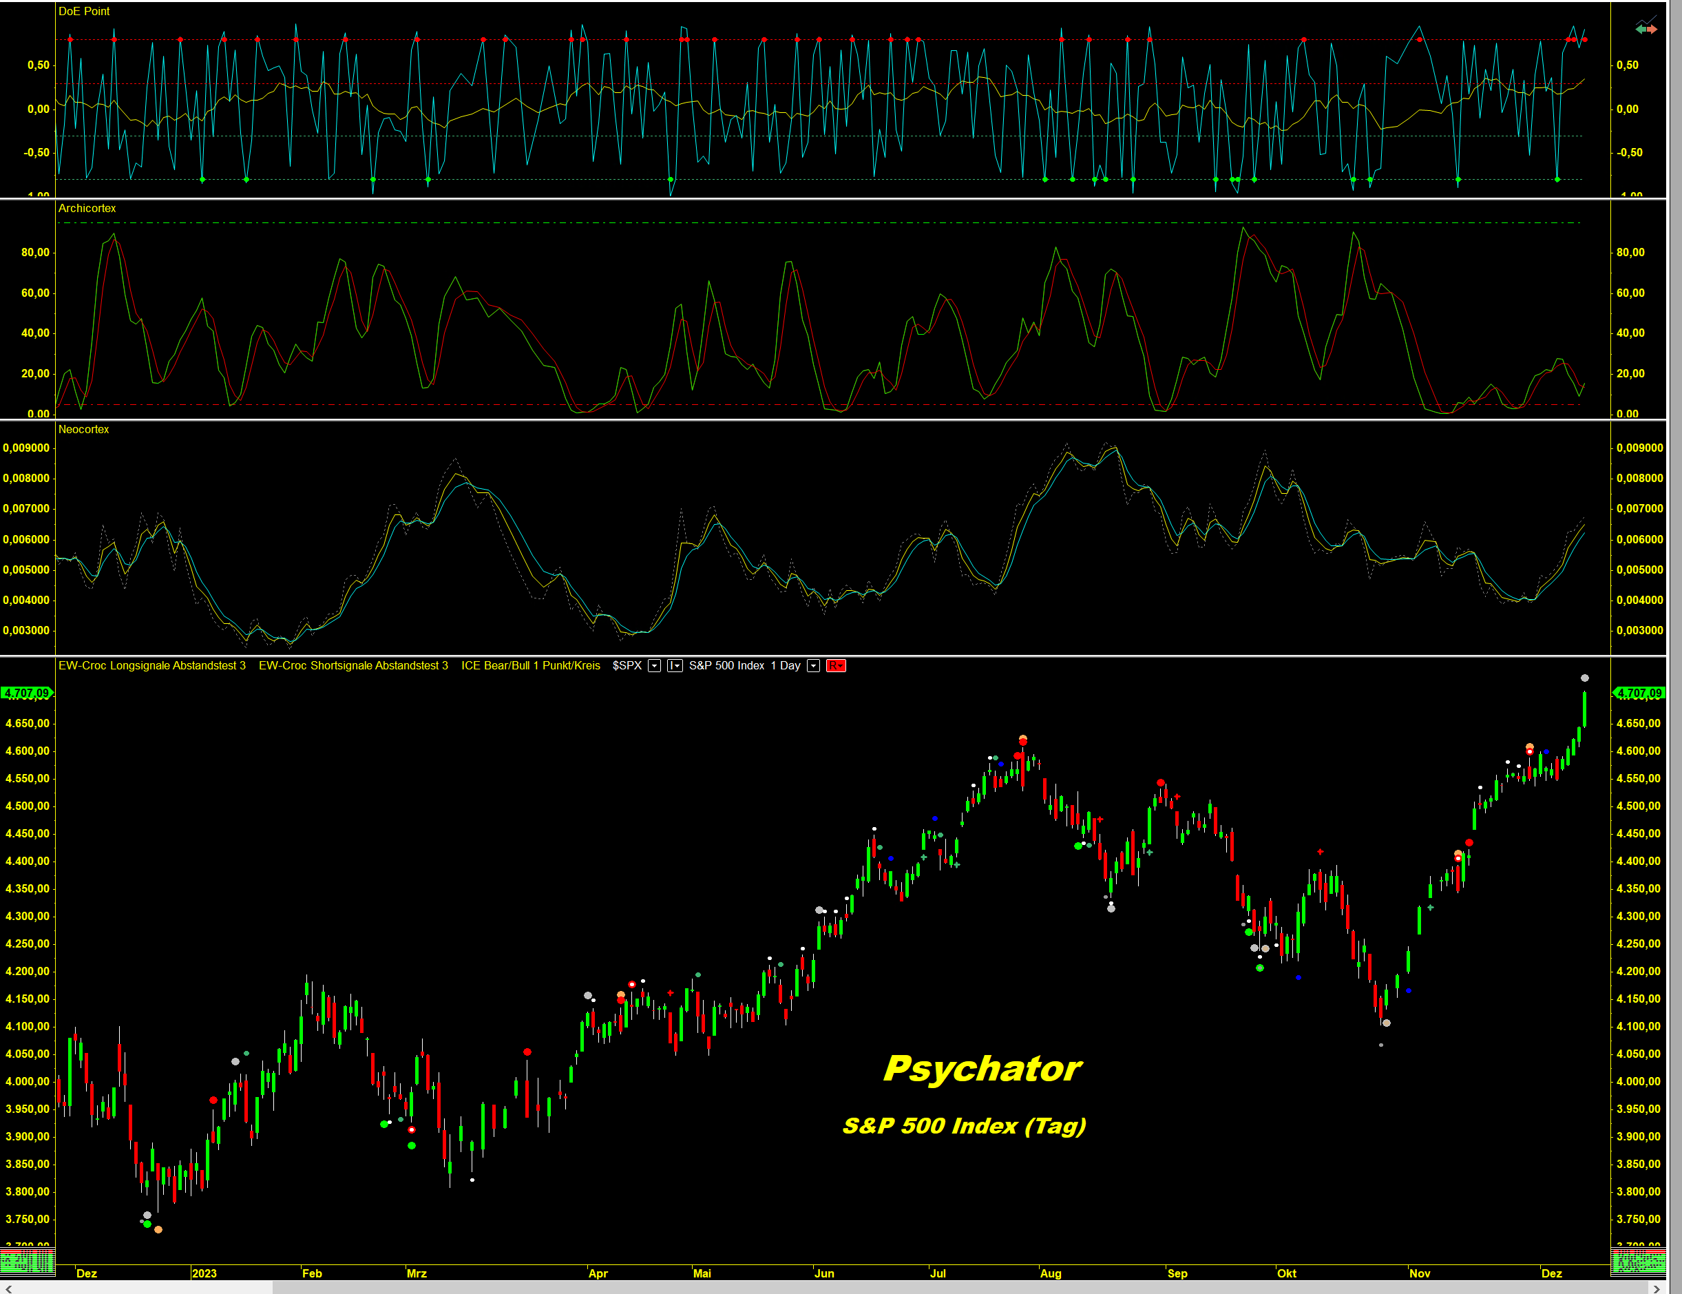1682x1294 pixels.
Task: Click the left green 4.707,09 price tag
Action: coord(26,693)
